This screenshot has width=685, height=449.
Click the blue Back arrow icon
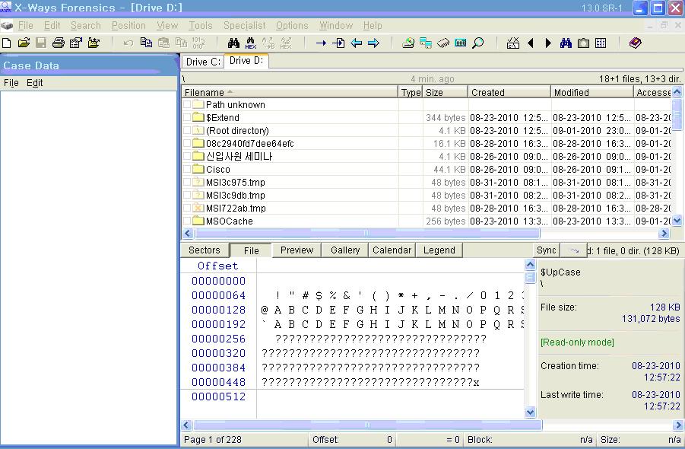(356, 43)
